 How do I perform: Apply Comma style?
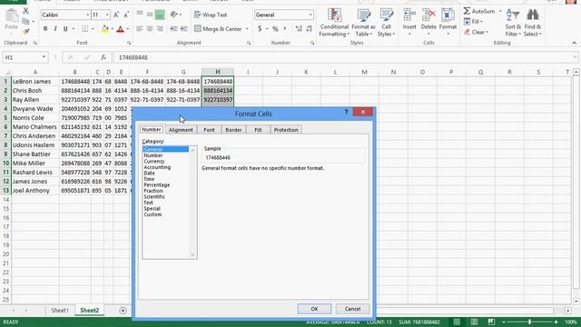(x=285, y=29)
